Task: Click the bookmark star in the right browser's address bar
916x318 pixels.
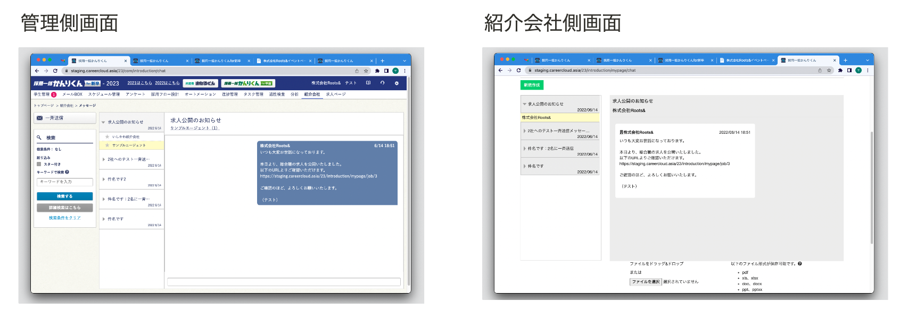Action: pos(829,70)
